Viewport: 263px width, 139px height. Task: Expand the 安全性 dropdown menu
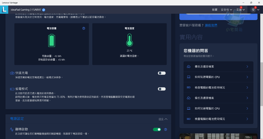tap(227, 10)
